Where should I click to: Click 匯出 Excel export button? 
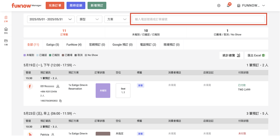[256, 55]
